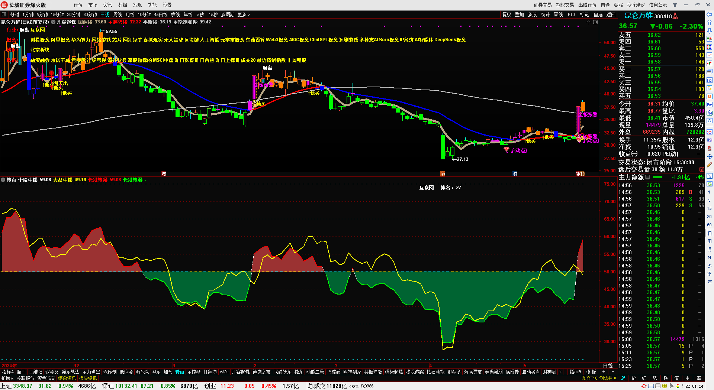The width and height of the screenshot is (714, 390).
Task: Toggle the round marker before 转点 indicator
Action: [x=3, y=180]
